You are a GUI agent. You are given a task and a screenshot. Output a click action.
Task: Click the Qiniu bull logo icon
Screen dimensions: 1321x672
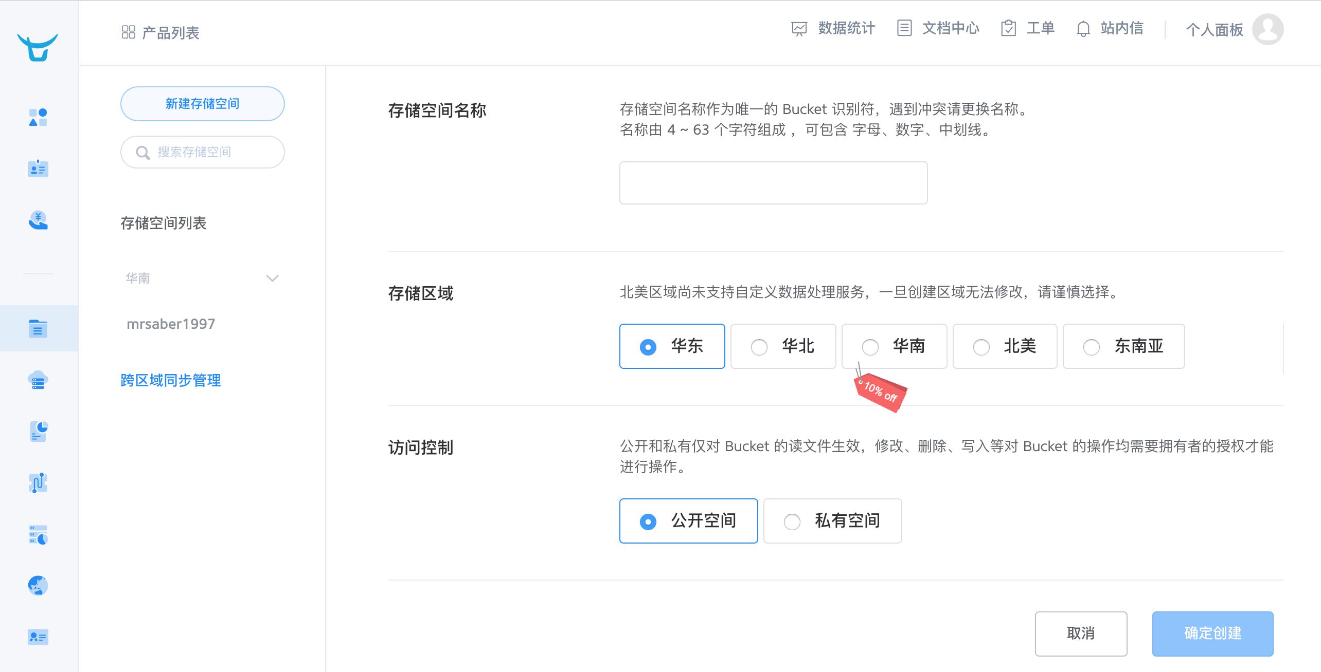pyautogui.click(x=38, y=47)
